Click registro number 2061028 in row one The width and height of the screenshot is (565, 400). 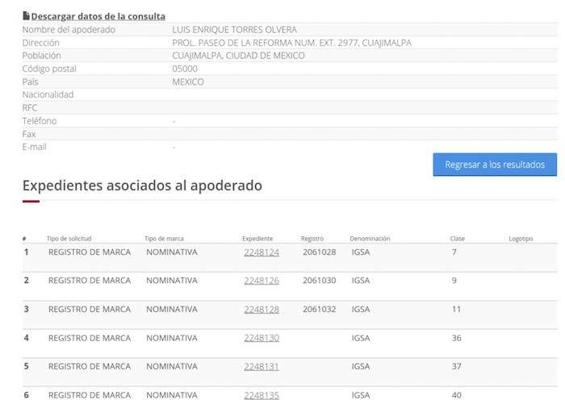coord(319,252)
